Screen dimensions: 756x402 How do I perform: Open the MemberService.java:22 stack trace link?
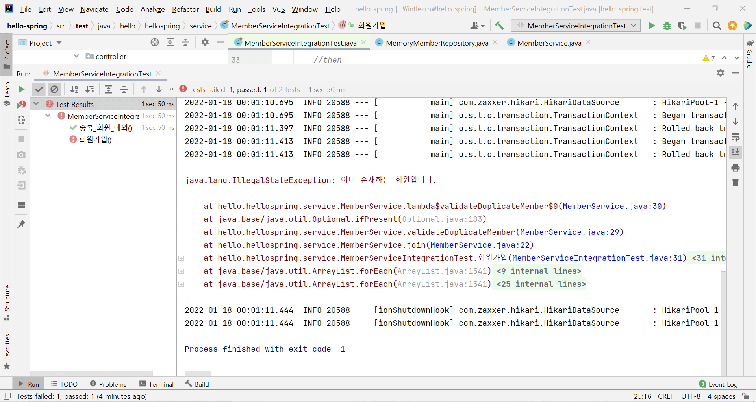coord(480,245)
